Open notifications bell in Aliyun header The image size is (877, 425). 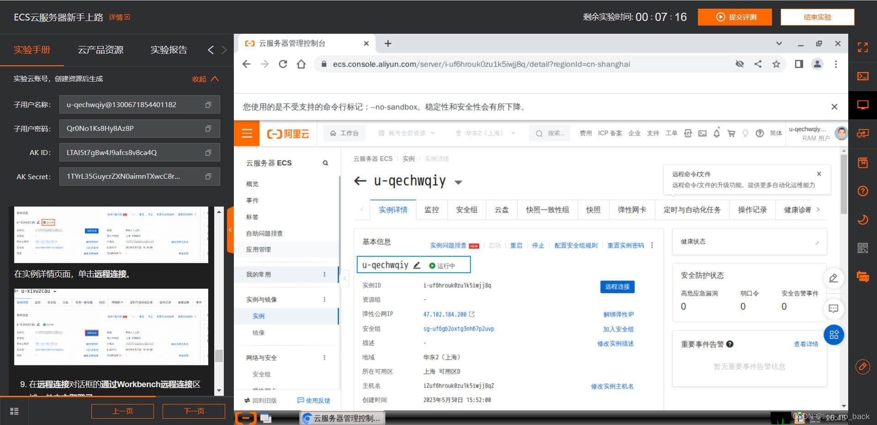(x=717, y=133)
